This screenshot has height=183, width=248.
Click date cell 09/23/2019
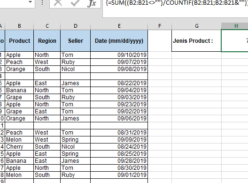(x=119, y=104)
